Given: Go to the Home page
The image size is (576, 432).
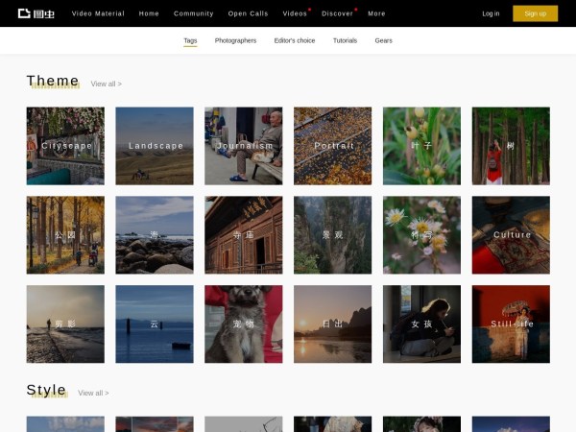Looking at the screenshot, I should point(149,13).
